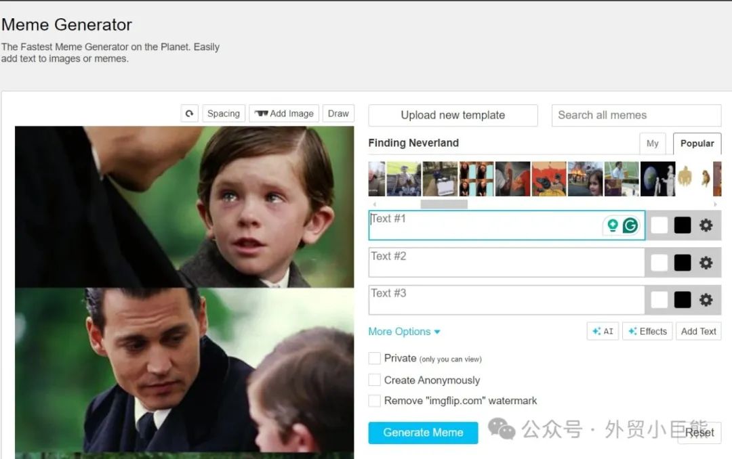Open gear settings for Text #2
Screen dimensions: 732x459
click(706, 263)
